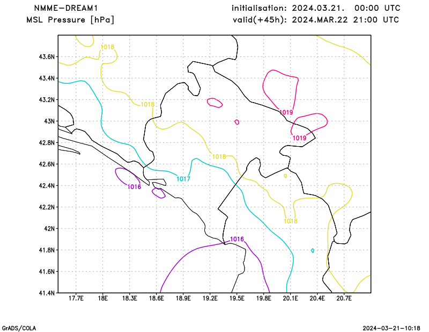Click the GrADS/COLA credit text
The width and height of the screenshot is (429, 332).
tap(19, 328)
